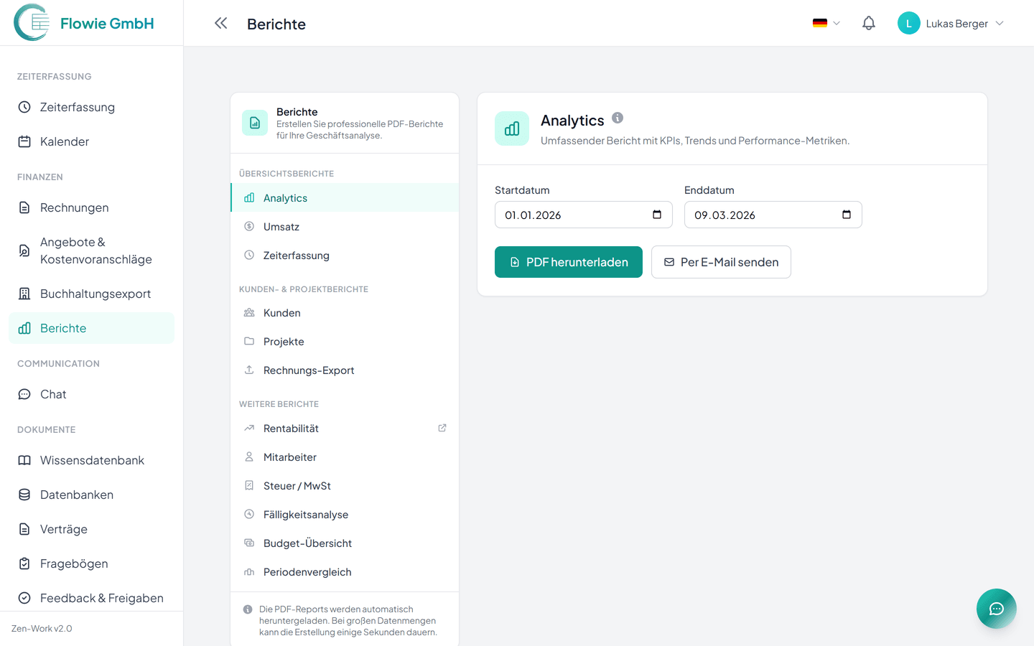Select the Steuer / MwSt report
This screenshot has width=1034, height=646.
(297, 486)
